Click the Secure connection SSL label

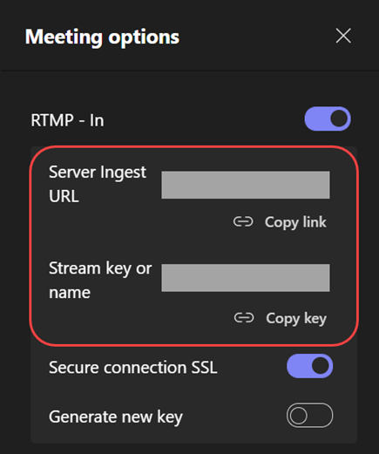pyautogui.click(x=133, y=368)
